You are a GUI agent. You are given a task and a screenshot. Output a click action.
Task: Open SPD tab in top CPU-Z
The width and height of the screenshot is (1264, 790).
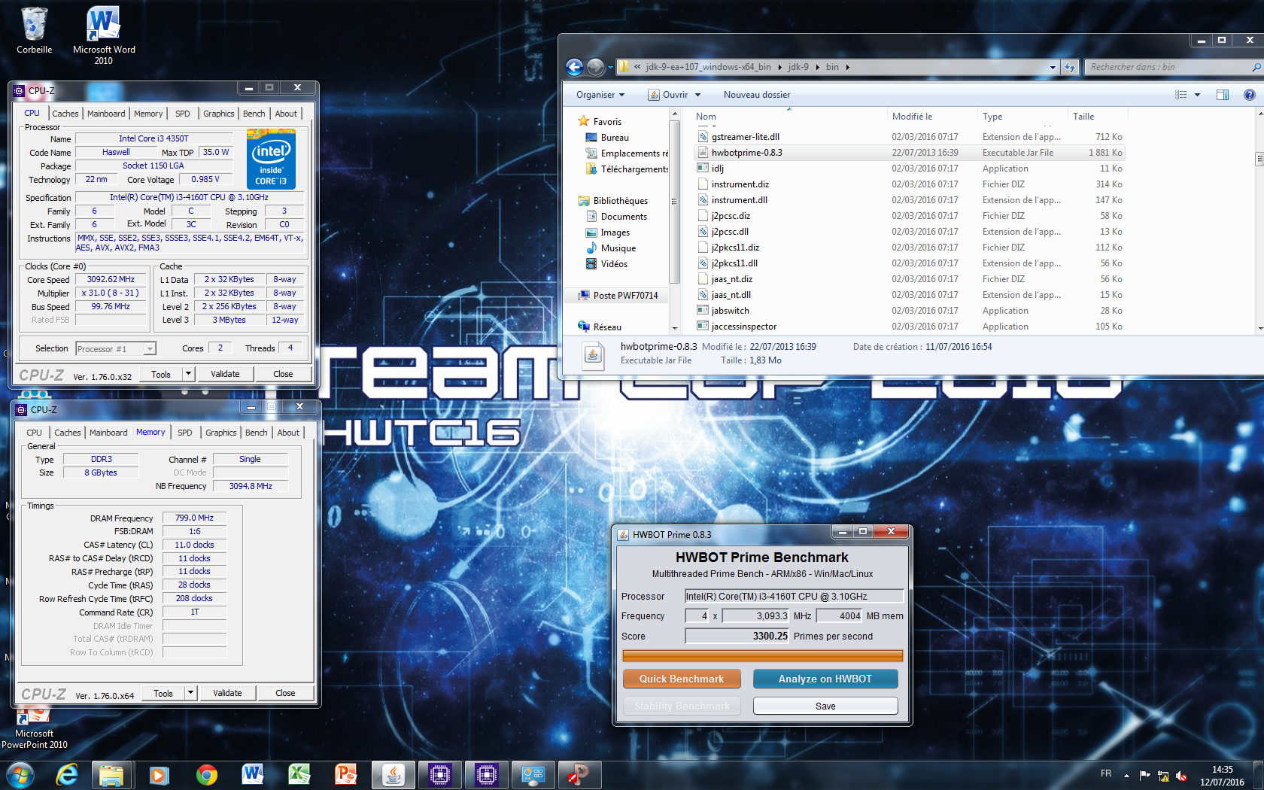point(182,114)
